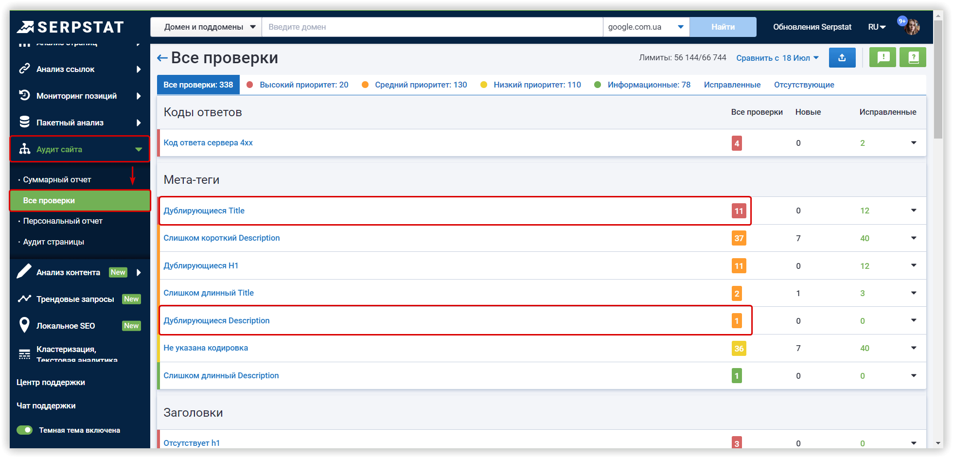Switch to Высокий приоритет: 20 tab
Viewport: 953px width, 458px height.
303,85
